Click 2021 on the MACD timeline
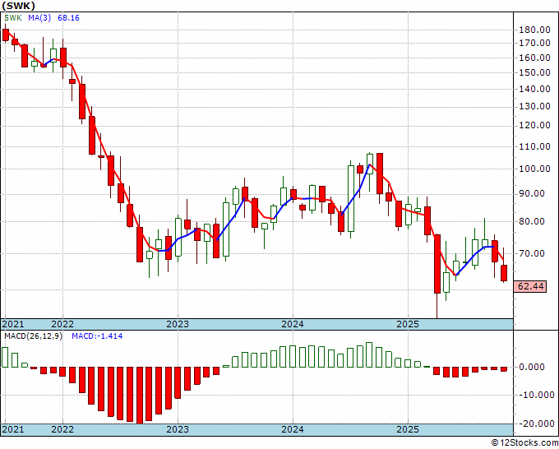 click(x=13, y=429)
